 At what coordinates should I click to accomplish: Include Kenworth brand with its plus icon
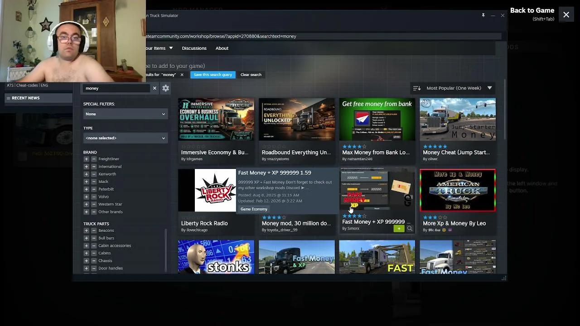click(86, 174)
